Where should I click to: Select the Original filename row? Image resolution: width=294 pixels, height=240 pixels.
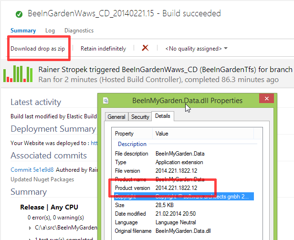point(184,231)
